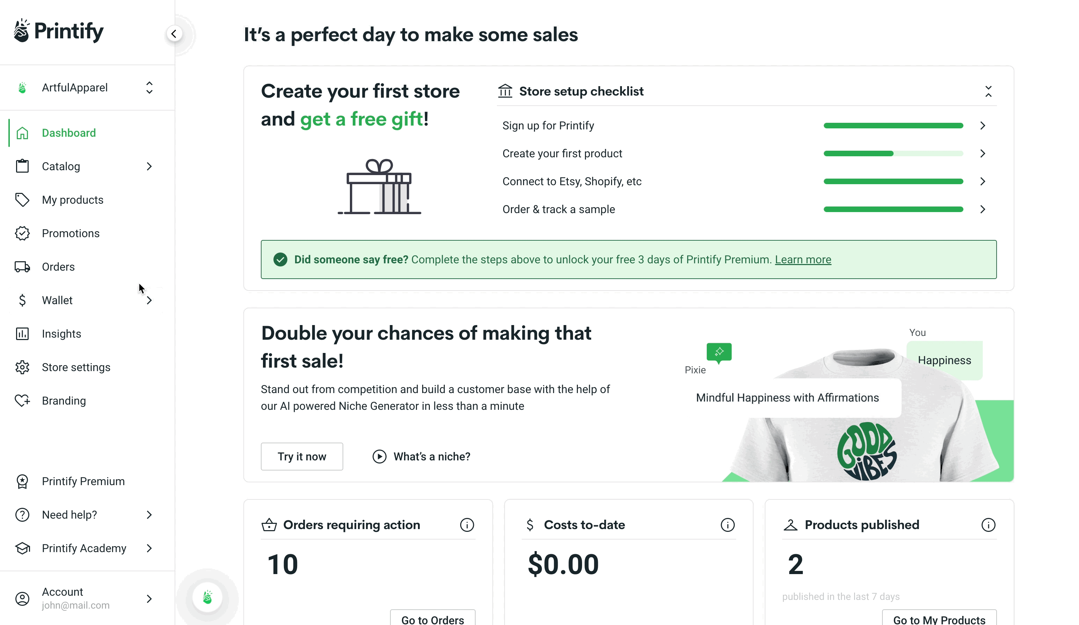Screen dimensions: 1079x625
Task: Play the What's a niche video
Action: [x=379, y=457]
